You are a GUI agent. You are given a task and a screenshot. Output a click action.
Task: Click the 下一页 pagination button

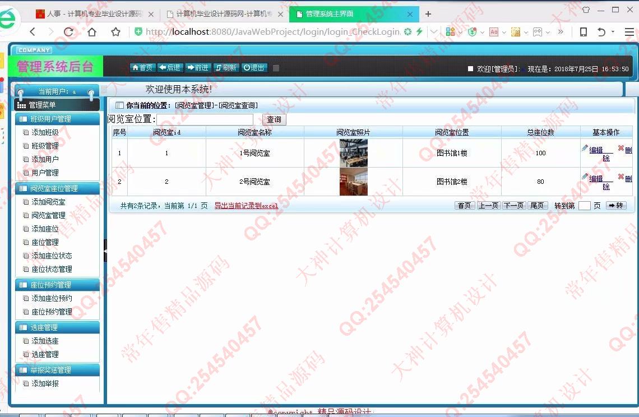(514, 206)
